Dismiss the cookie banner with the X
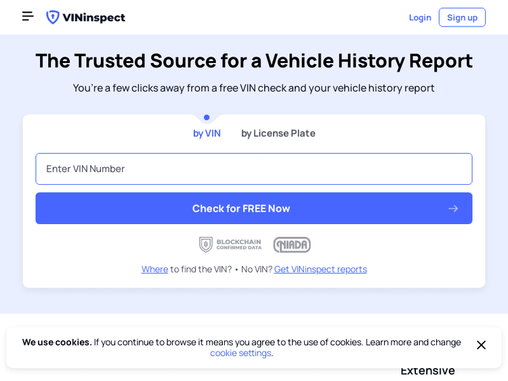This screenshot has height=381, width=508. (481, 345)
